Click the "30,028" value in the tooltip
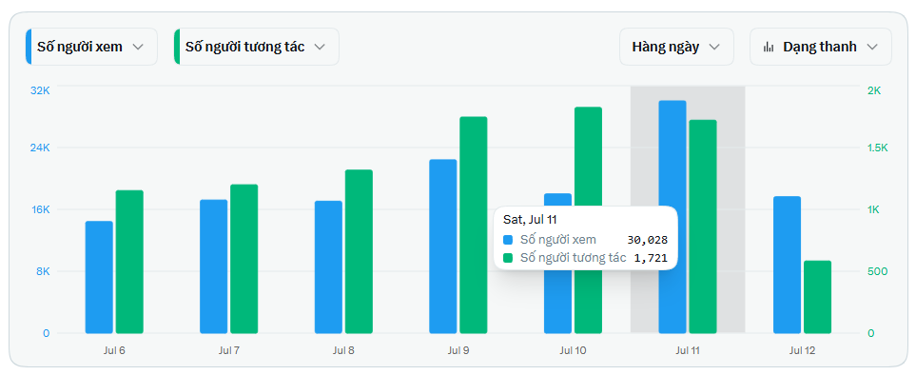The height and width of the screenshot is (375, 916). pyautogui.click(x=647, y=240)
